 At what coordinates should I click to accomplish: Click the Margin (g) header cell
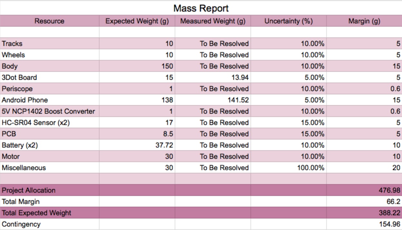pos(364,21)
